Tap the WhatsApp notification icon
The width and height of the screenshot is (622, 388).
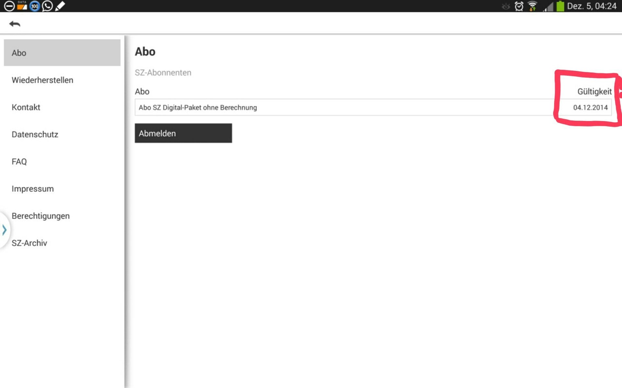[x=47, y=6]
